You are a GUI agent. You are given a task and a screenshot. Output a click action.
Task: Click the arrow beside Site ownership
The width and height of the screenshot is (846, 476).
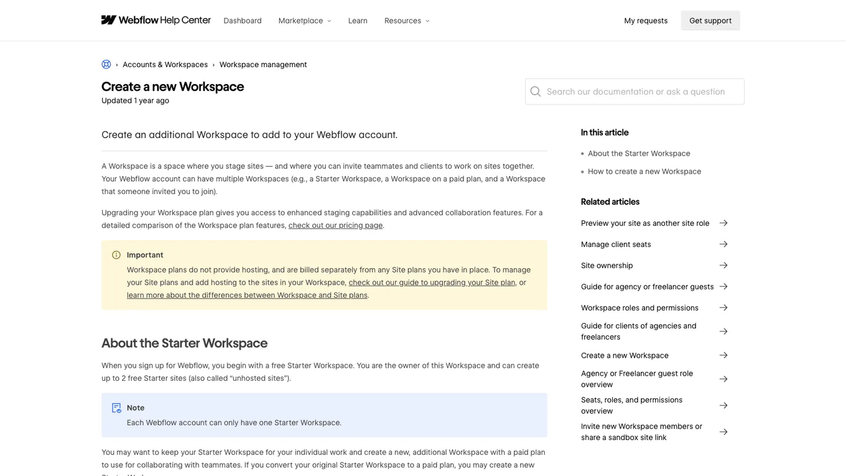[x=723, y=265]
